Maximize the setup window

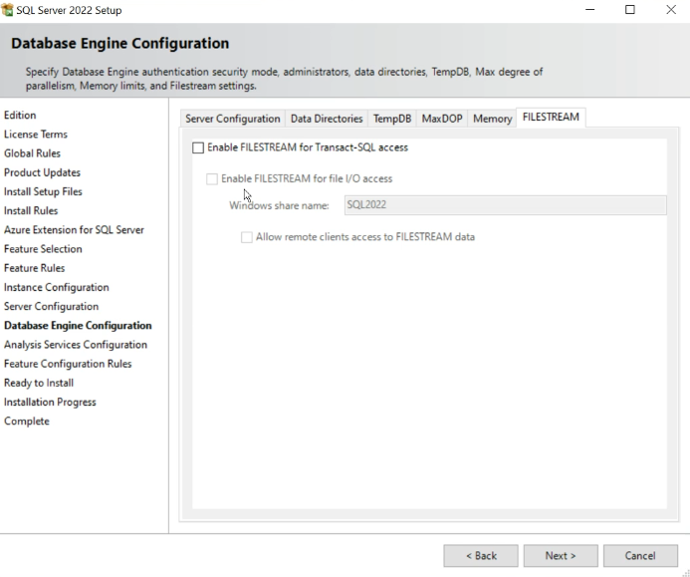click(x=630, y=10)
